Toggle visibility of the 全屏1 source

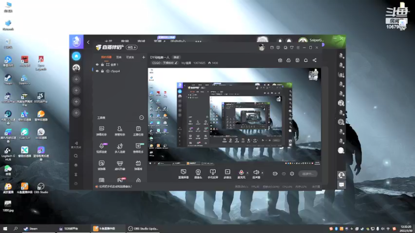97,64
